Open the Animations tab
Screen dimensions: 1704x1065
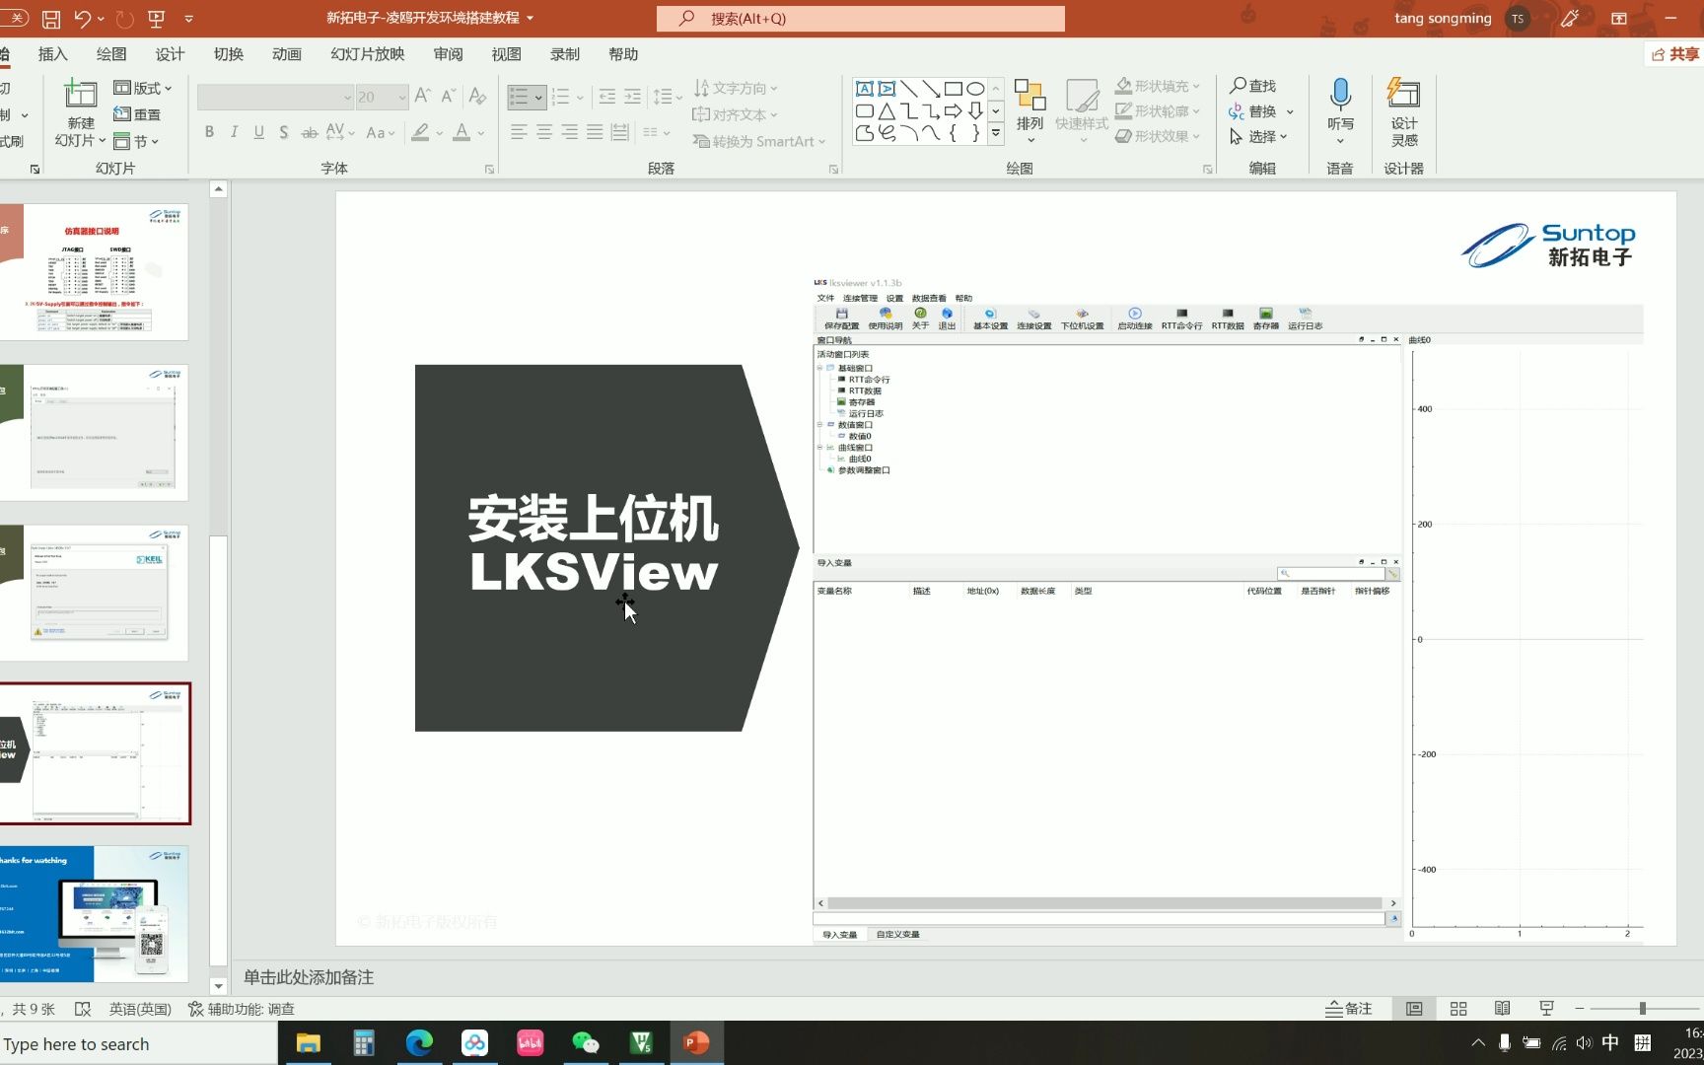tap(287, 54)
